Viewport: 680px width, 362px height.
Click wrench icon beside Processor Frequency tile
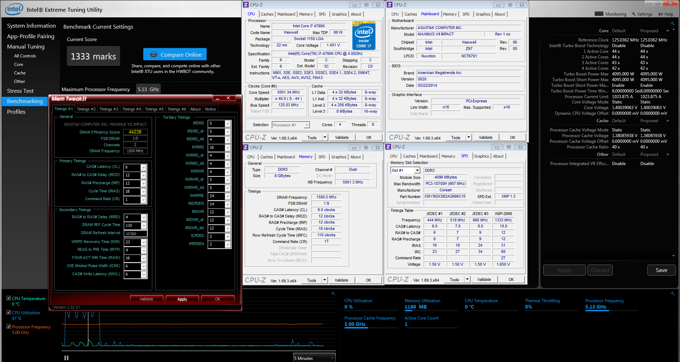click(x=673, y=293)
